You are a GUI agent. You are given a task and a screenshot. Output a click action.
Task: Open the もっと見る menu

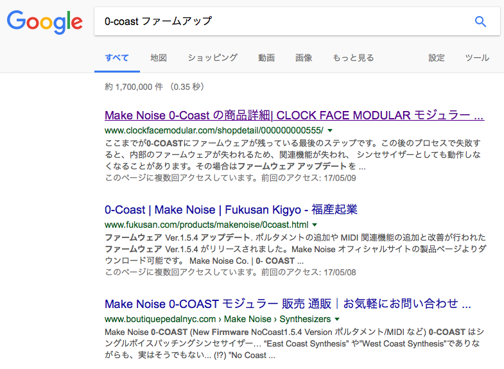click(x=353, y=58)
